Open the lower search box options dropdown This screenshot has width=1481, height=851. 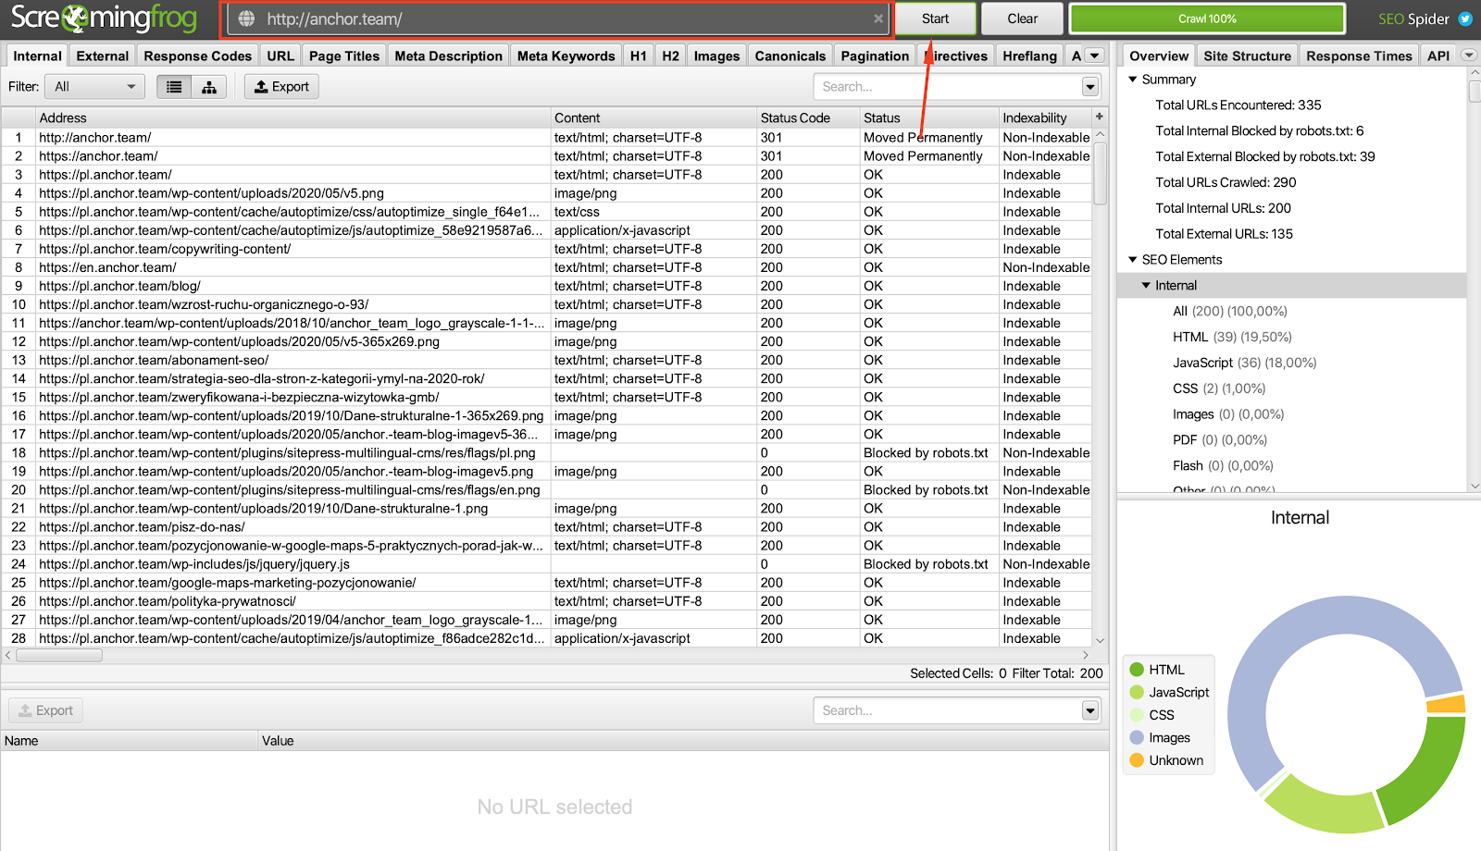[x=1090, y=710]
